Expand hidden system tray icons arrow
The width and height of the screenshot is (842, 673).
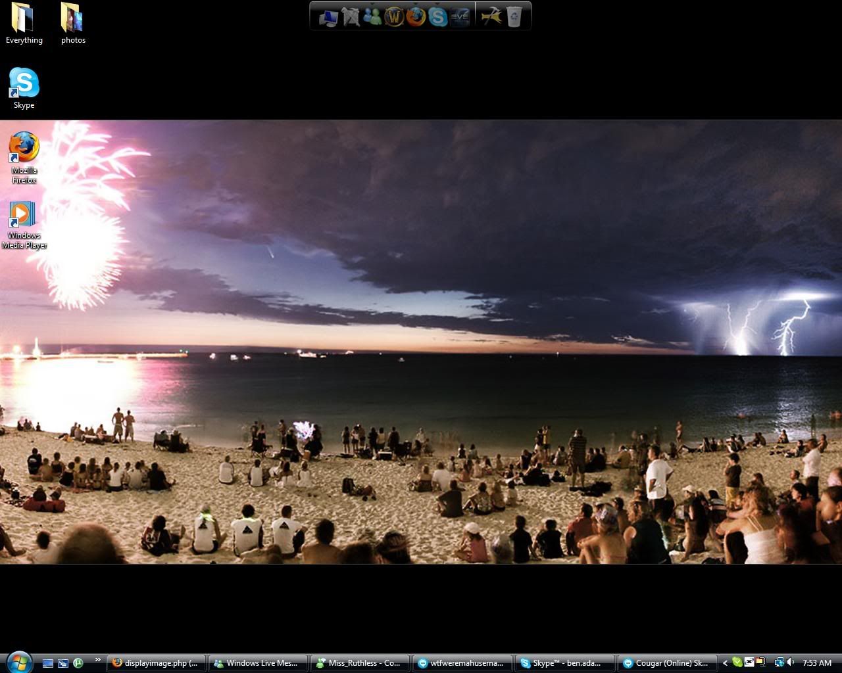(725, 663)
